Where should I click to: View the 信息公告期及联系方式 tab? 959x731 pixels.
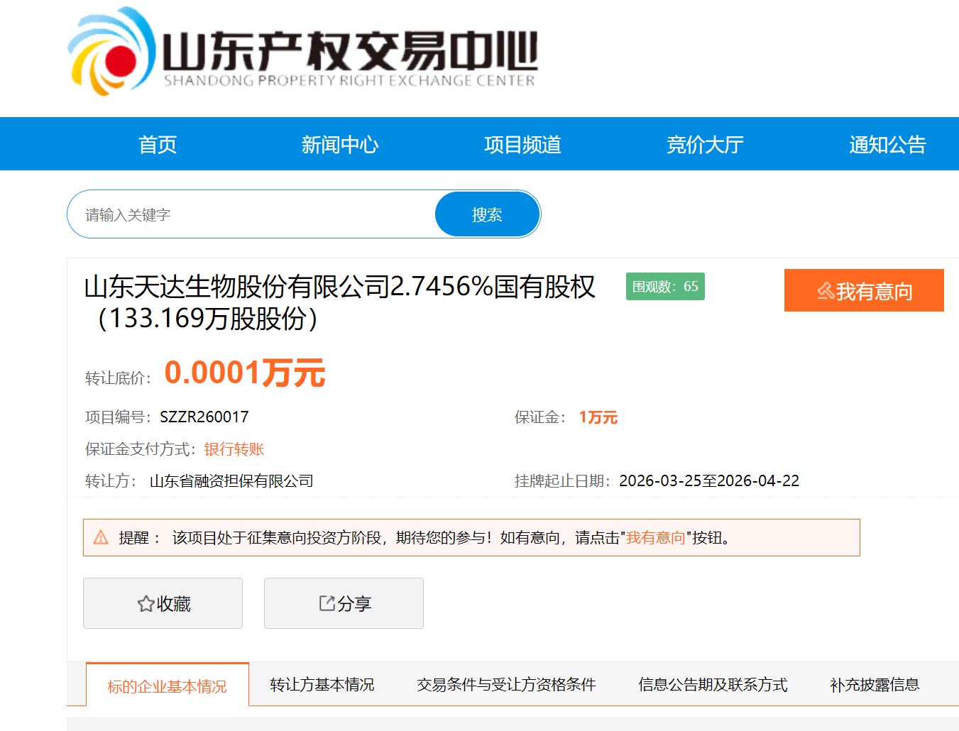[713, 685]
